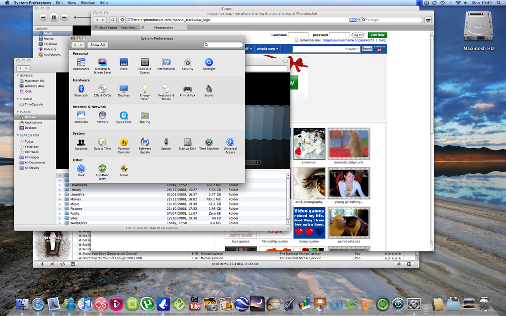Open MobileMe preferences
The height and width of the screenshot is (316, 506).
81,118
